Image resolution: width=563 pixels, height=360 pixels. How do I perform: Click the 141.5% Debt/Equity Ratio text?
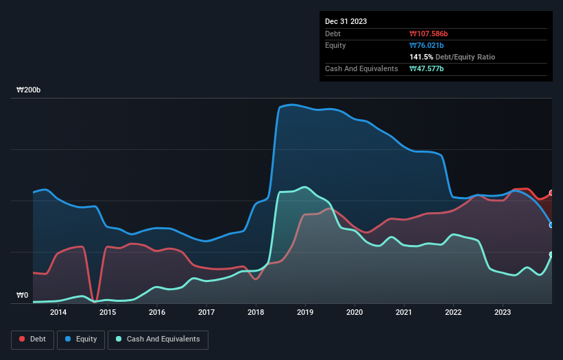tap(452, 57)
